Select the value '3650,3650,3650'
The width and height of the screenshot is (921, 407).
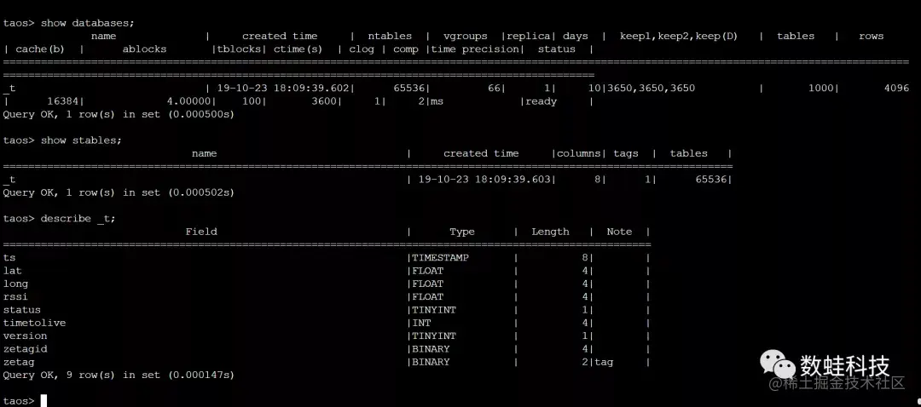[652, 88]
